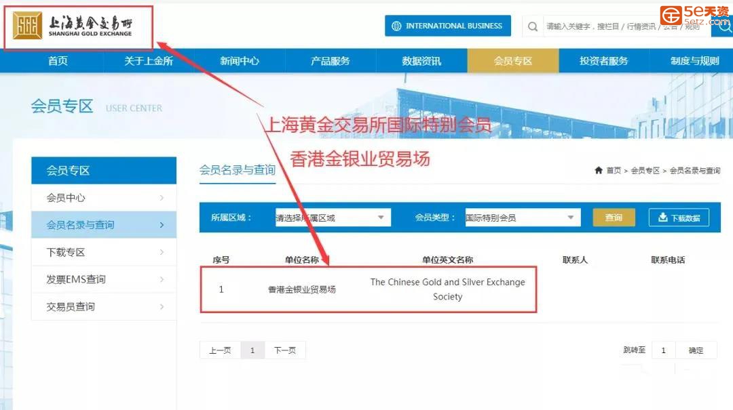The width and height of the screenshot is (733, 410).
Task: Select 会员名录与查询 in sidebar
Action: (104, 224)
